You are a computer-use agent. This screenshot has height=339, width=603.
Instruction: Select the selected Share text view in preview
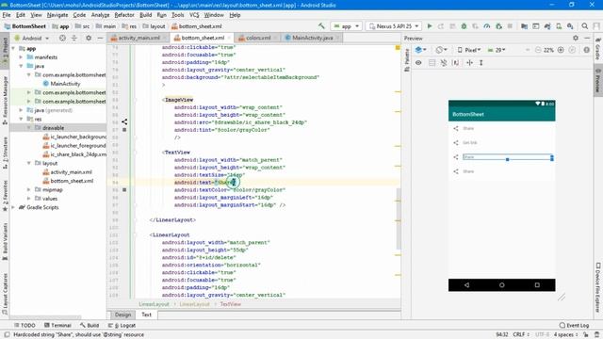click(x=508, y=157)
